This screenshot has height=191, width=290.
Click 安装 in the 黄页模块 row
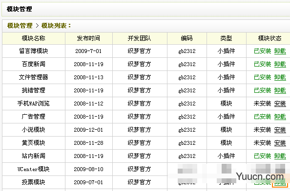point(280,143)
